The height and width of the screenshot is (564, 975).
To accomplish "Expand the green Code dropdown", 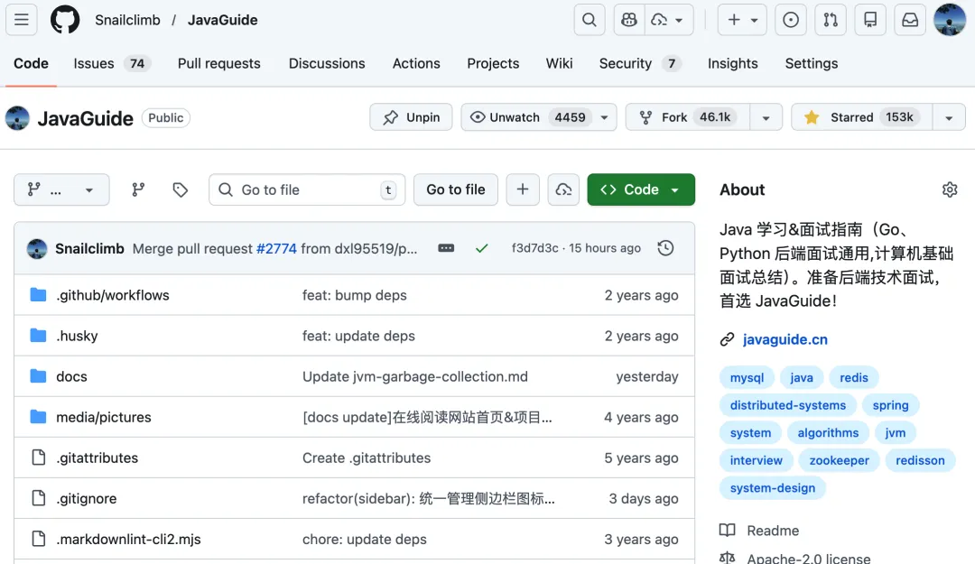I will (x=641, y=190).
